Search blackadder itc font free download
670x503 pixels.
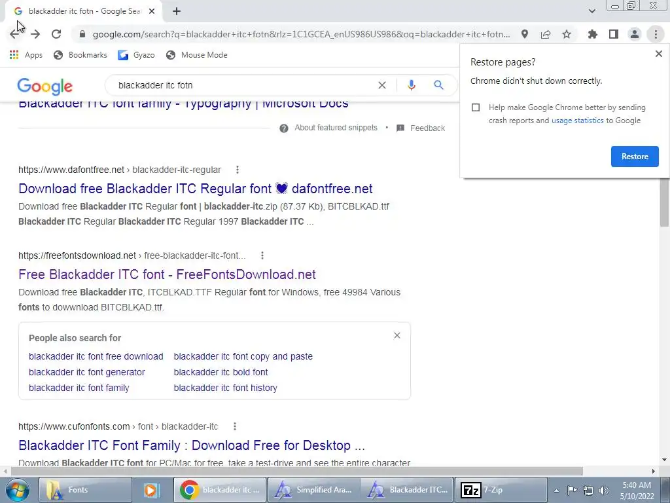(96, 356)
